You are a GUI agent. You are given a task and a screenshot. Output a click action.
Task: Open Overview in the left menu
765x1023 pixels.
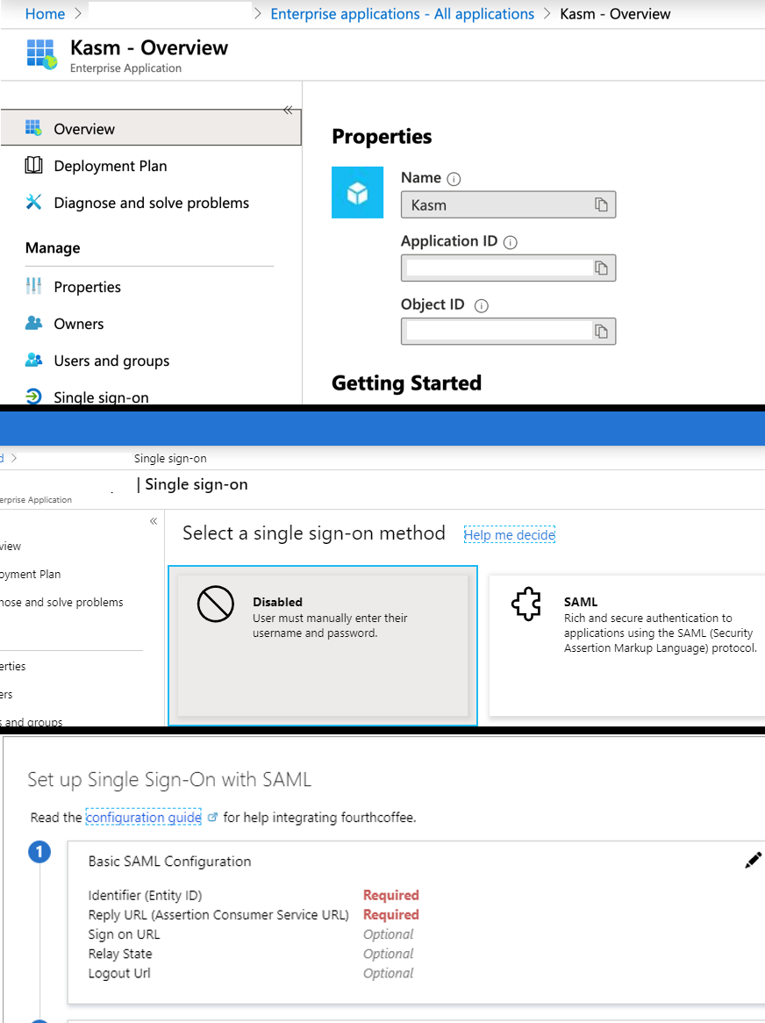pyautogui.click(x=84, y=129)
